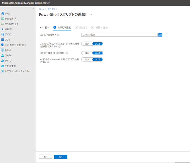Open the レポート reports icon
This screenshot has height=163, width=190.
point(3,50)
